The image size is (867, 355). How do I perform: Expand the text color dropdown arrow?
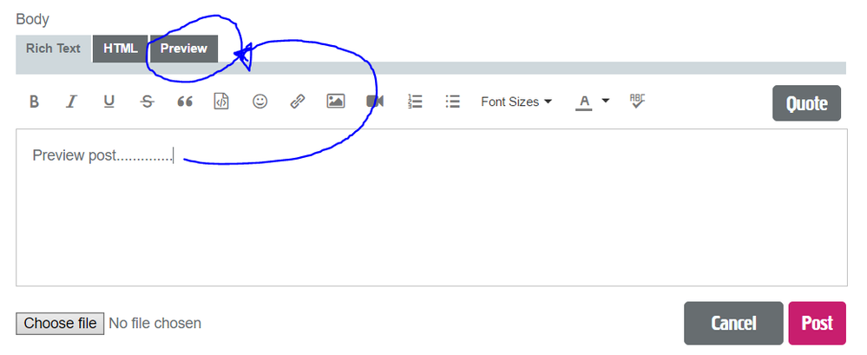[606, 101]
